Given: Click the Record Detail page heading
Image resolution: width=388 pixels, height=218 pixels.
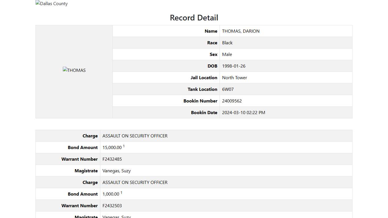Looking at the screenshot, I should point(194,18).
